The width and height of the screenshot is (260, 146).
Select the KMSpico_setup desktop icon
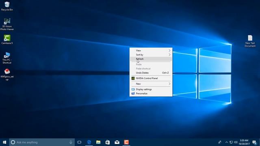(7, 75)
